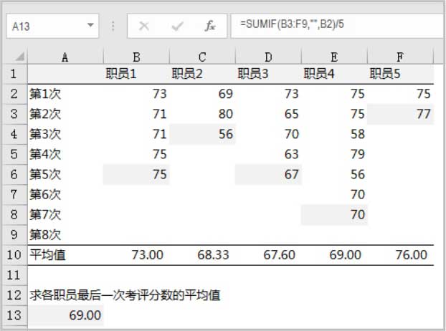Click the Select All corner triangle
The height and width of the screenshot is (331, 446).
(19, 57)
